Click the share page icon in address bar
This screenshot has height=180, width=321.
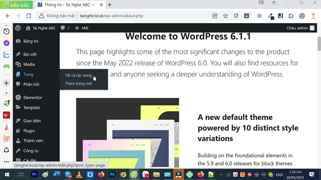point(215,16)
